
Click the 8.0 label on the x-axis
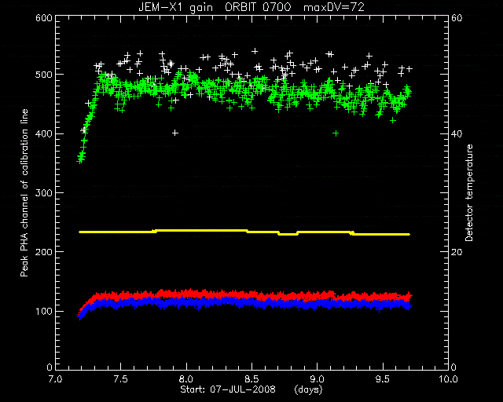click(x=186, y=379)
